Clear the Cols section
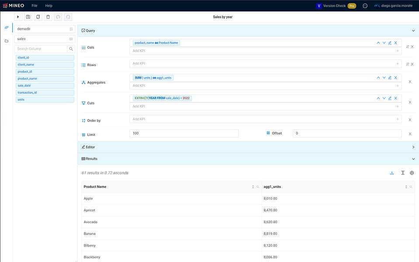Image resolution: width=419 pixels, height=262 pixels. coord(412,47)
